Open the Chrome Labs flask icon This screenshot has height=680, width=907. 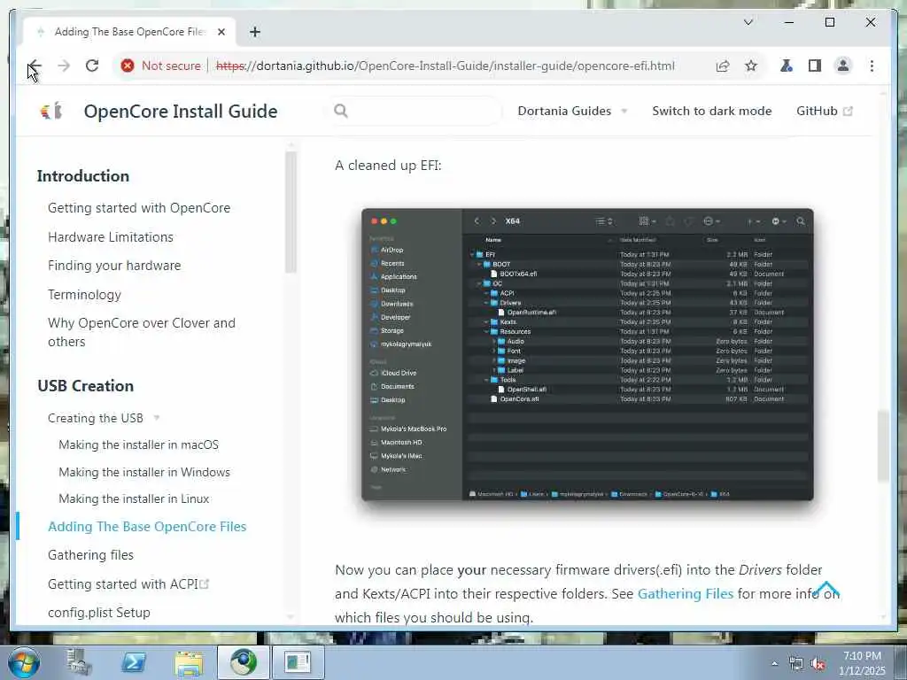pyautogui.click(x=787, y=66)
